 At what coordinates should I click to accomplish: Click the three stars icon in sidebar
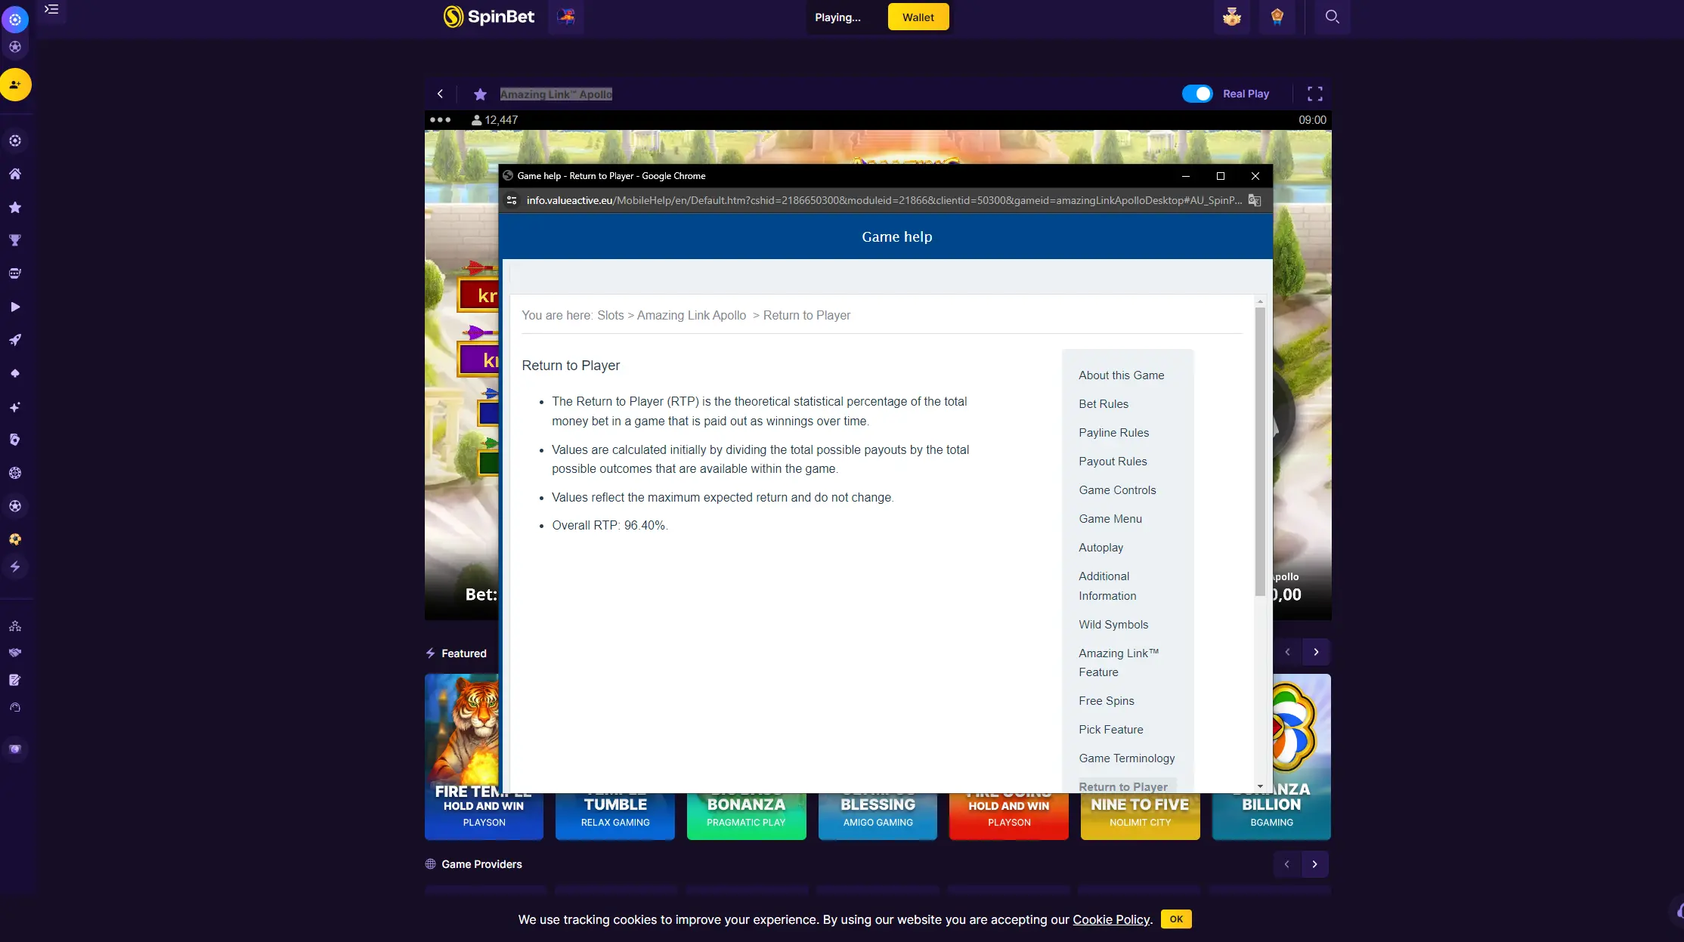pyautogui.click(x=15, y=625)
